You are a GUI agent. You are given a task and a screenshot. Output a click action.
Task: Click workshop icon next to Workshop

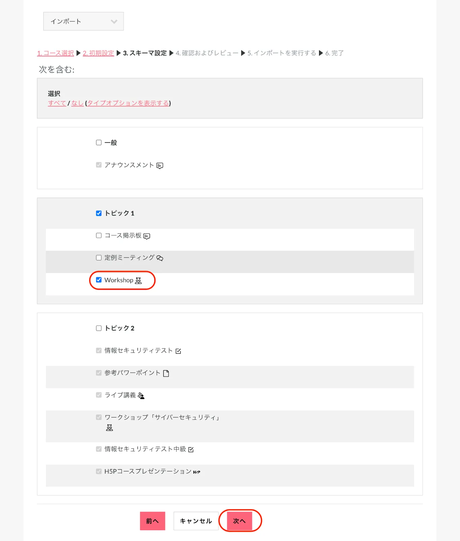point(138,281)
